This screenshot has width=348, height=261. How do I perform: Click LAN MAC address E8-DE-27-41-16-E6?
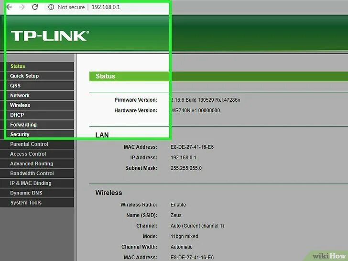point(192,147)
